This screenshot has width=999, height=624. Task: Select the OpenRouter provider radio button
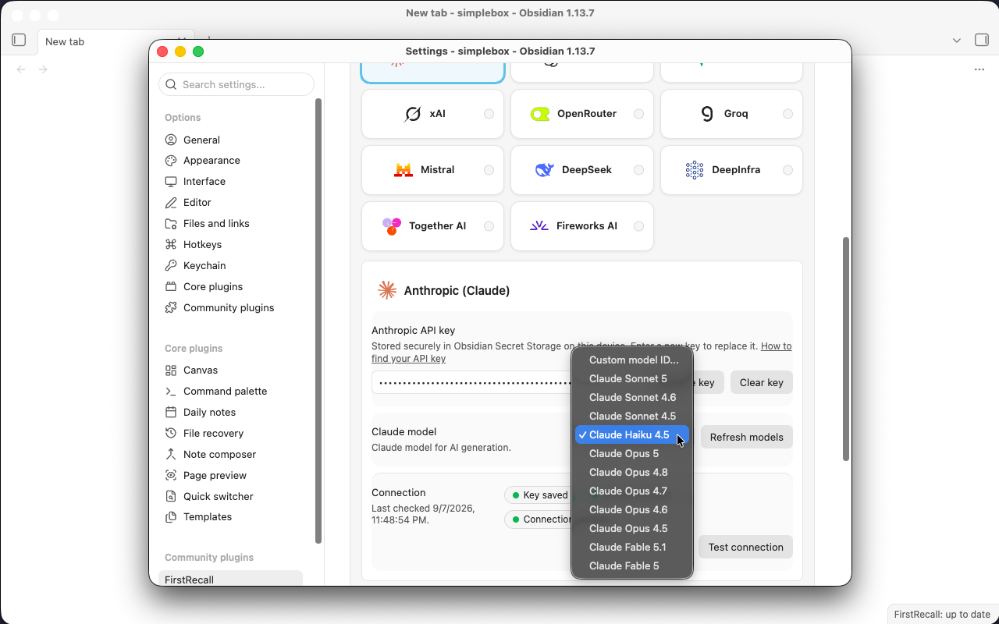pyautogui.click(x=638, y=114)
